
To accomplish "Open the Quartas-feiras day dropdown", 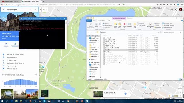I will click(x=20, y=75).
